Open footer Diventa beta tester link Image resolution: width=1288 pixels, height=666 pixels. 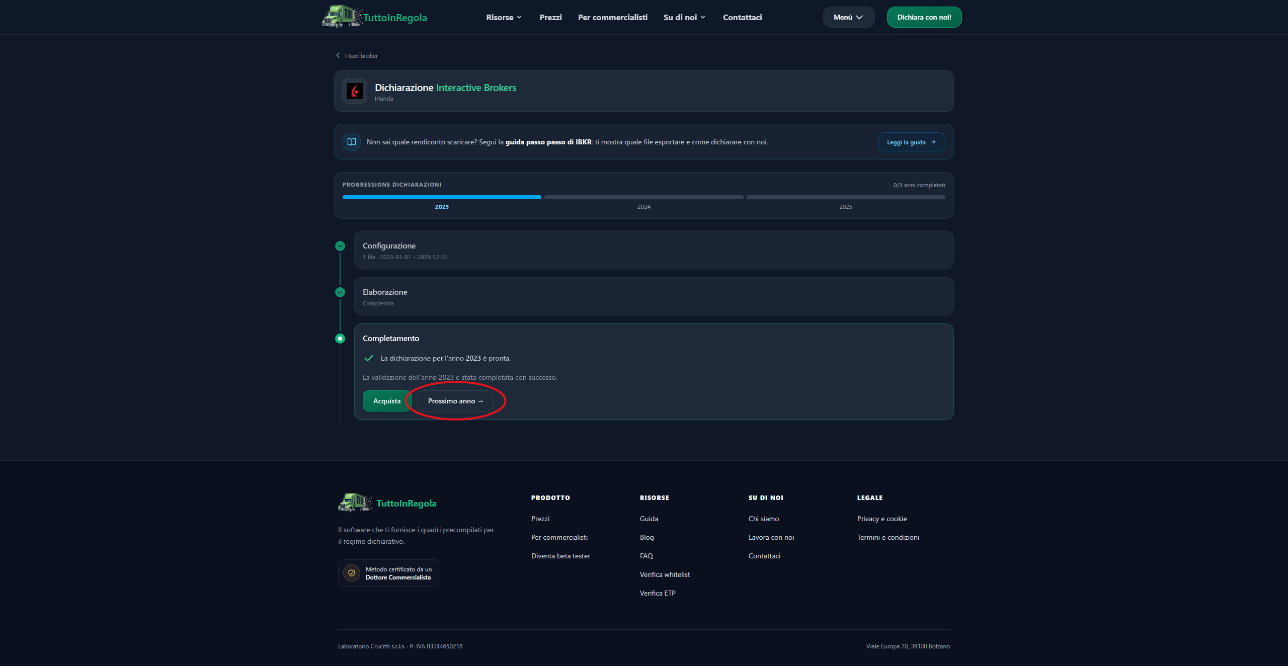point(560,556)
